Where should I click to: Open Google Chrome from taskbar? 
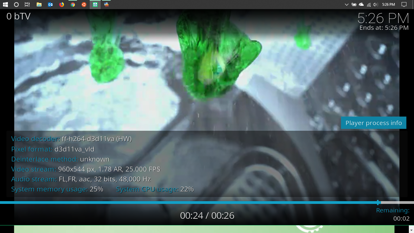tap(73, 5)
